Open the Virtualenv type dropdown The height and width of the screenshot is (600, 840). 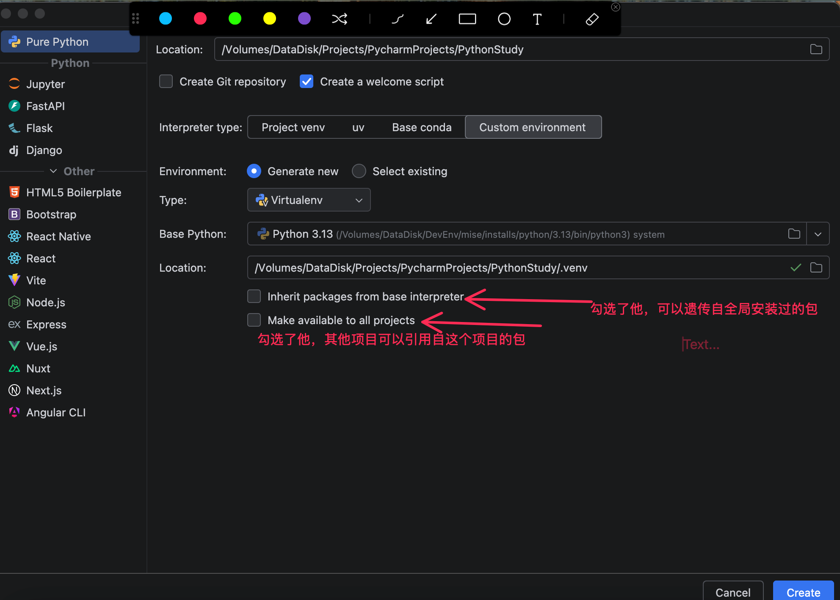[309, 200]
